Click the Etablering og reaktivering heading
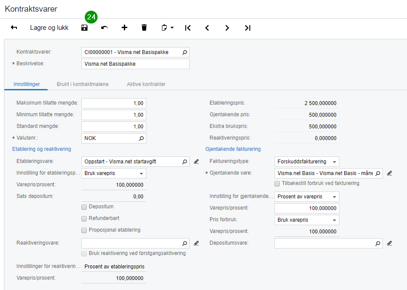This screenshot has width=407, height=290. [x=42, y=149]
